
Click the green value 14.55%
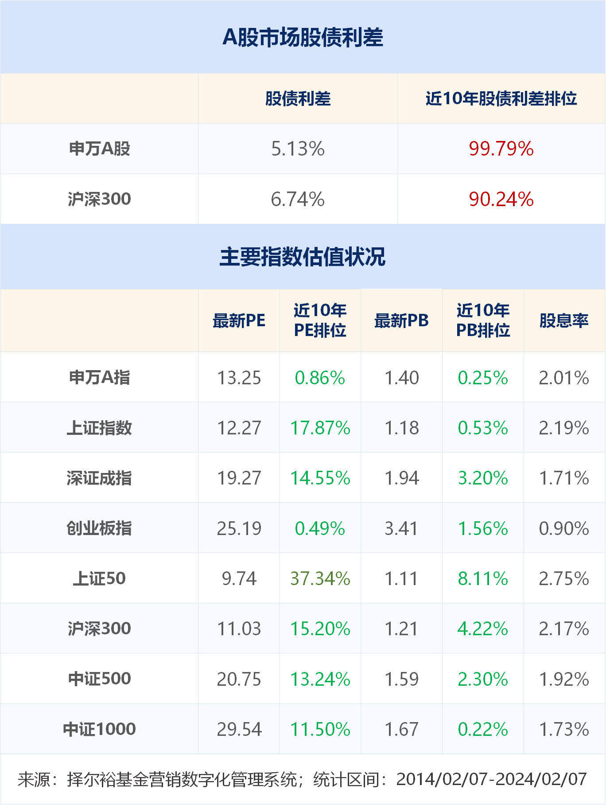coord(320,478)
